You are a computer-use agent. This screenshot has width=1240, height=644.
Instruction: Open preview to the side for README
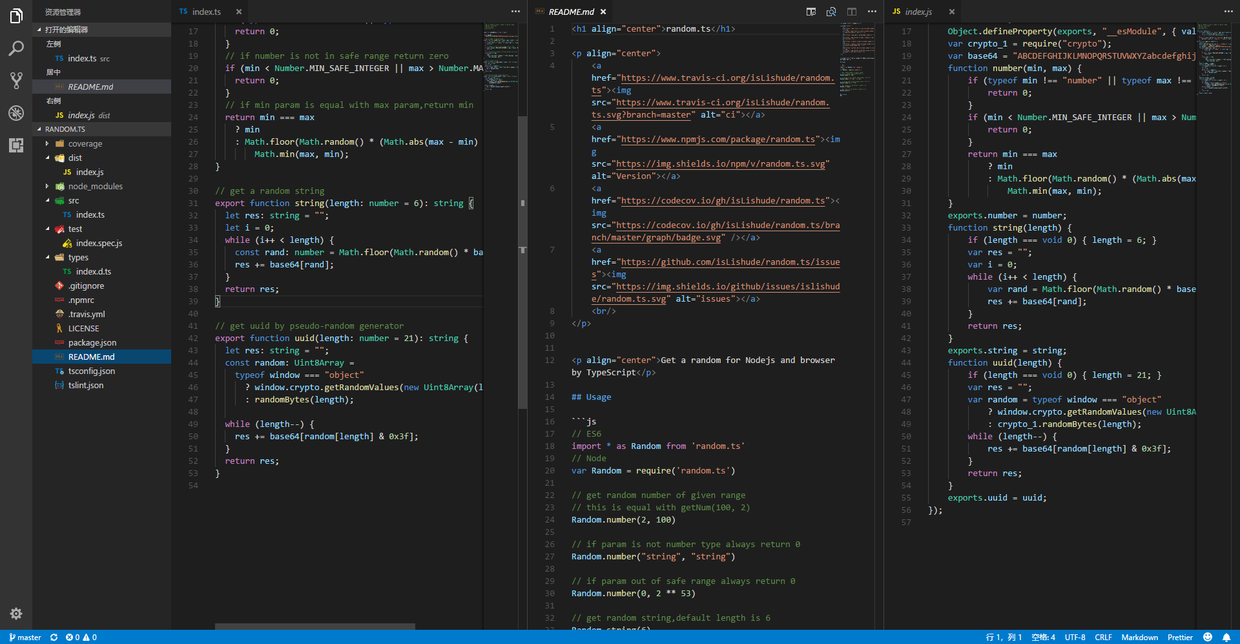point(811,12)
